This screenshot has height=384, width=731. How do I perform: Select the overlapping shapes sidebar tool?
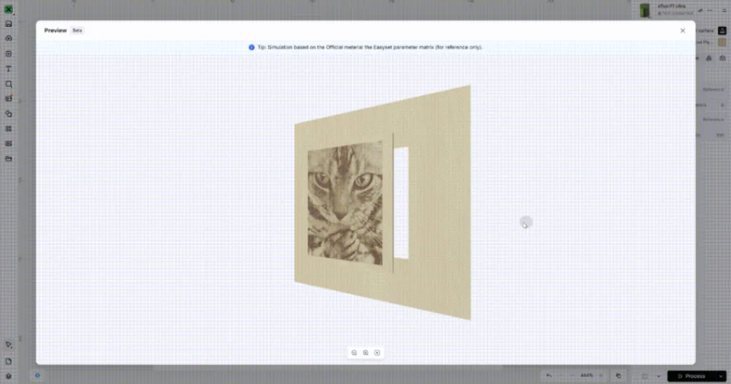point(9,114)
